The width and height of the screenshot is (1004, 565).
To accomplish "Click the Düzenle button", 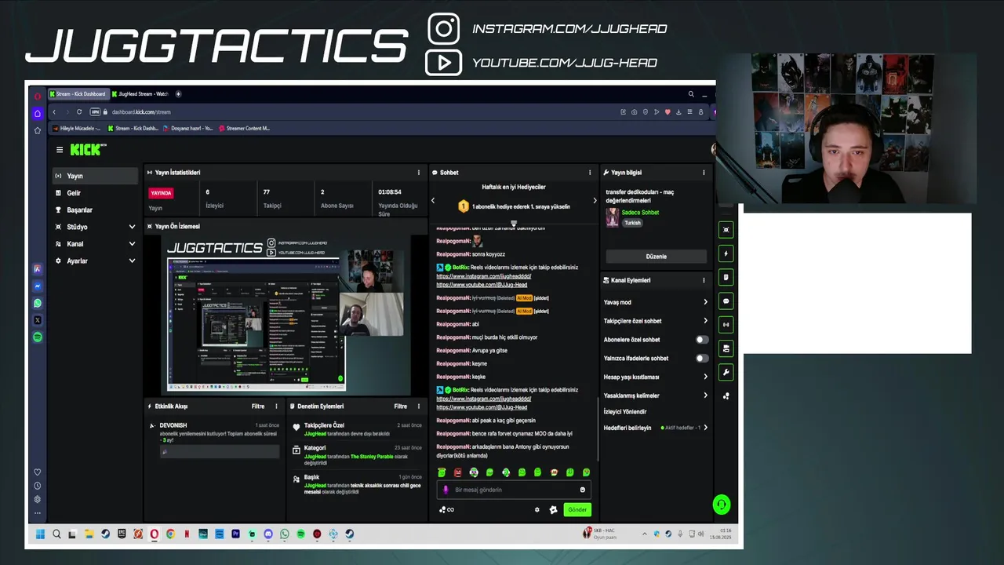I will [656, 257].
